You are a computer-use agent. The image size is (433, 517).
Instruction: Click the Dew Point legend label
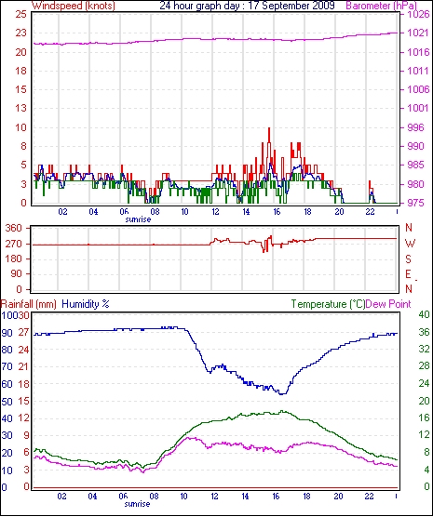click(388, 304)
